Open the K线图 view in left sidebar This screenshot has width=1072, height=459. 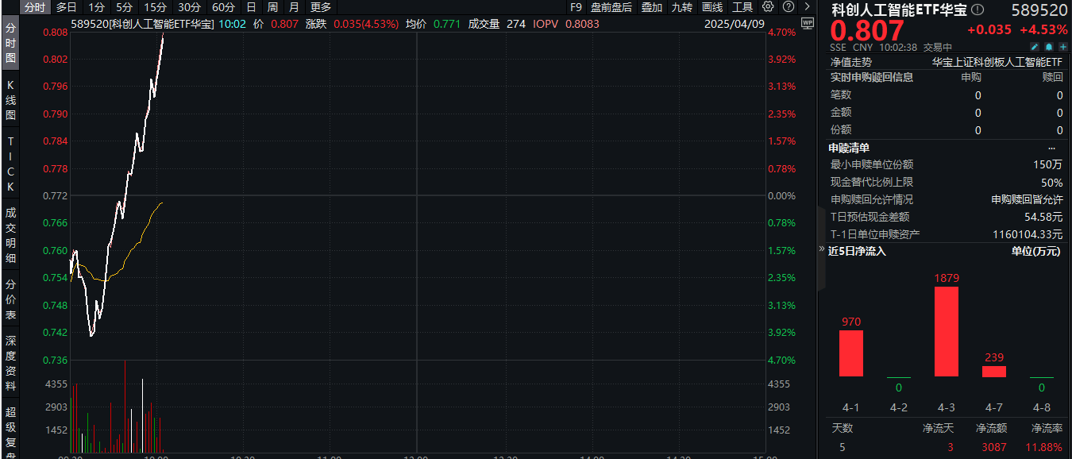pyautogui.click(x=10, y=100)
